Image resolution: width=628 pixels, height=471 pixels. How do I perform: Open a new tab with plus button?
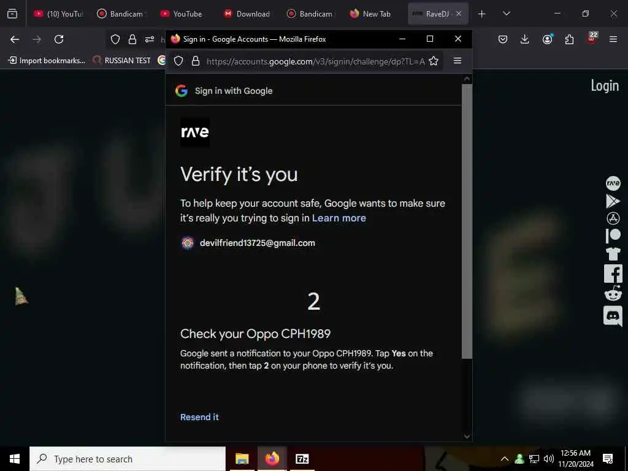coord(482,14)
